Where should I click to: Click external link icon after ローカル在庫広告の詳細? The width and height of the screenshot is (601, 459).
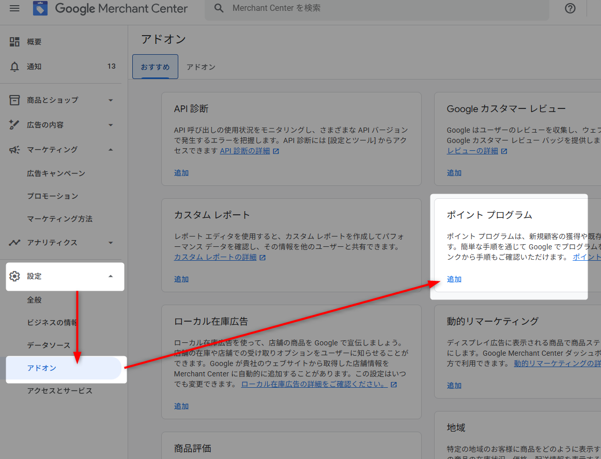pos(394,384)
